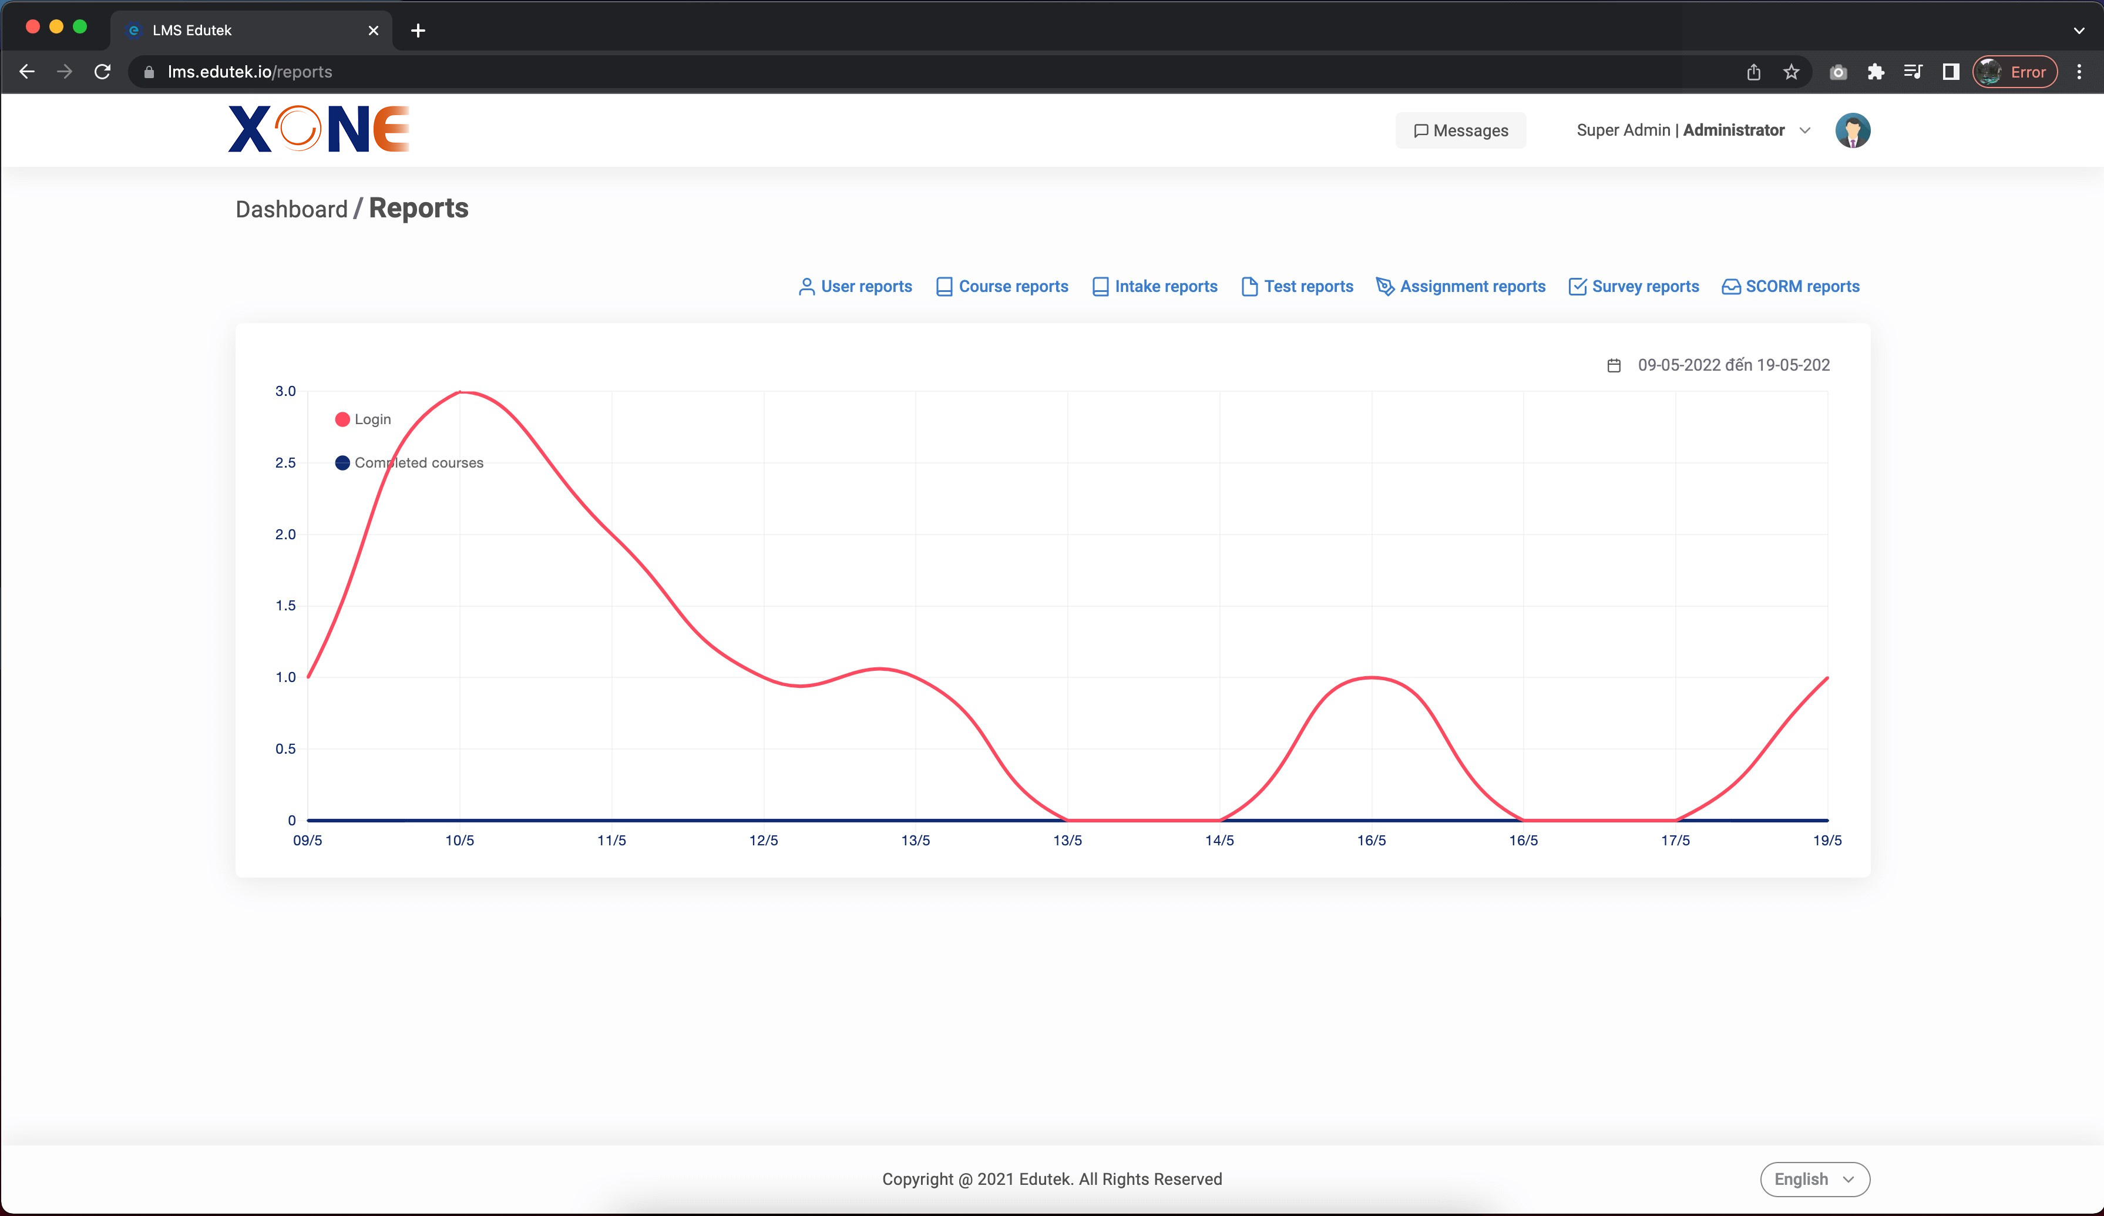Open Test reports
The image size is (2104, 1216).
[1298, 287]
